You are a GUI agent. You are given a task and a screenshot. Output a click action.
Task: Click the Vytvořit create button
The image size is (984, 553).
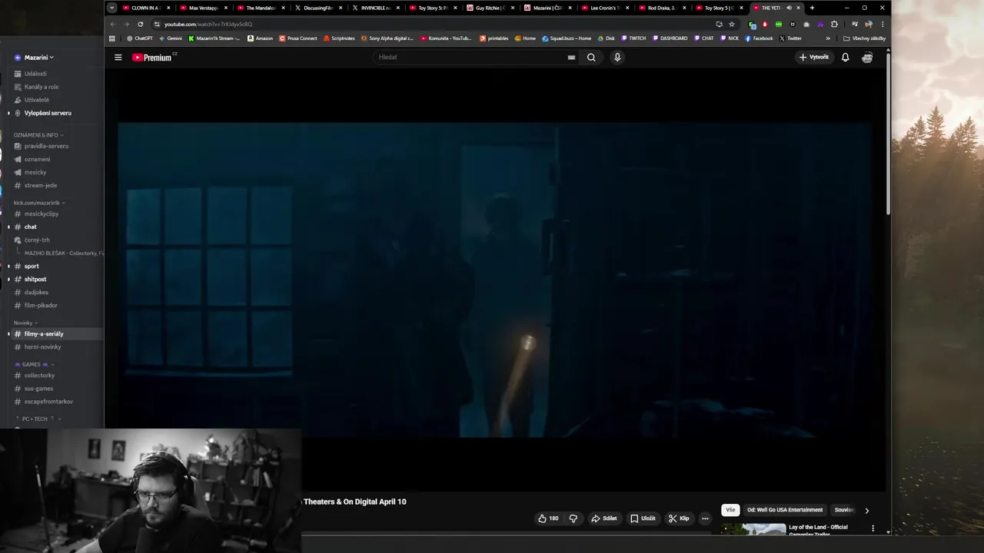click(x=814, y=58)
